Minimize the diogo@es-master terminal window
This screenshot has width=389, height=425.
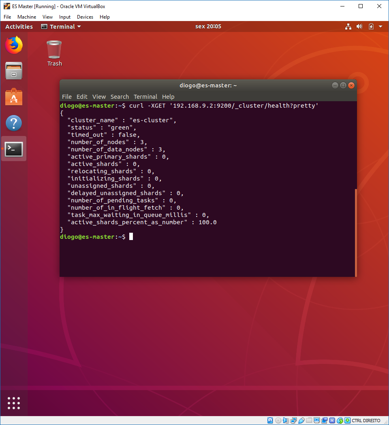pyautogui.click(x=335, y=85)
